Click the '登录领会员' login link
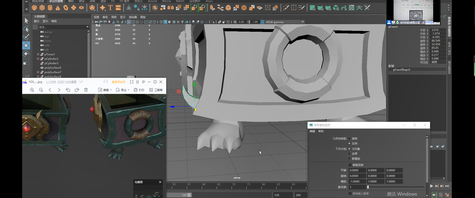This screenshot has height=198, width=475. (x=118, y=82)
